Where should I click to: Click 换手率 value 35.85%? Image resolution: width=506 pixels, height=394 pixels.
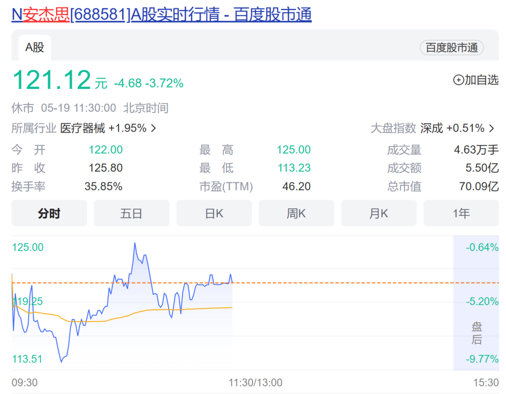coord(103,186)
